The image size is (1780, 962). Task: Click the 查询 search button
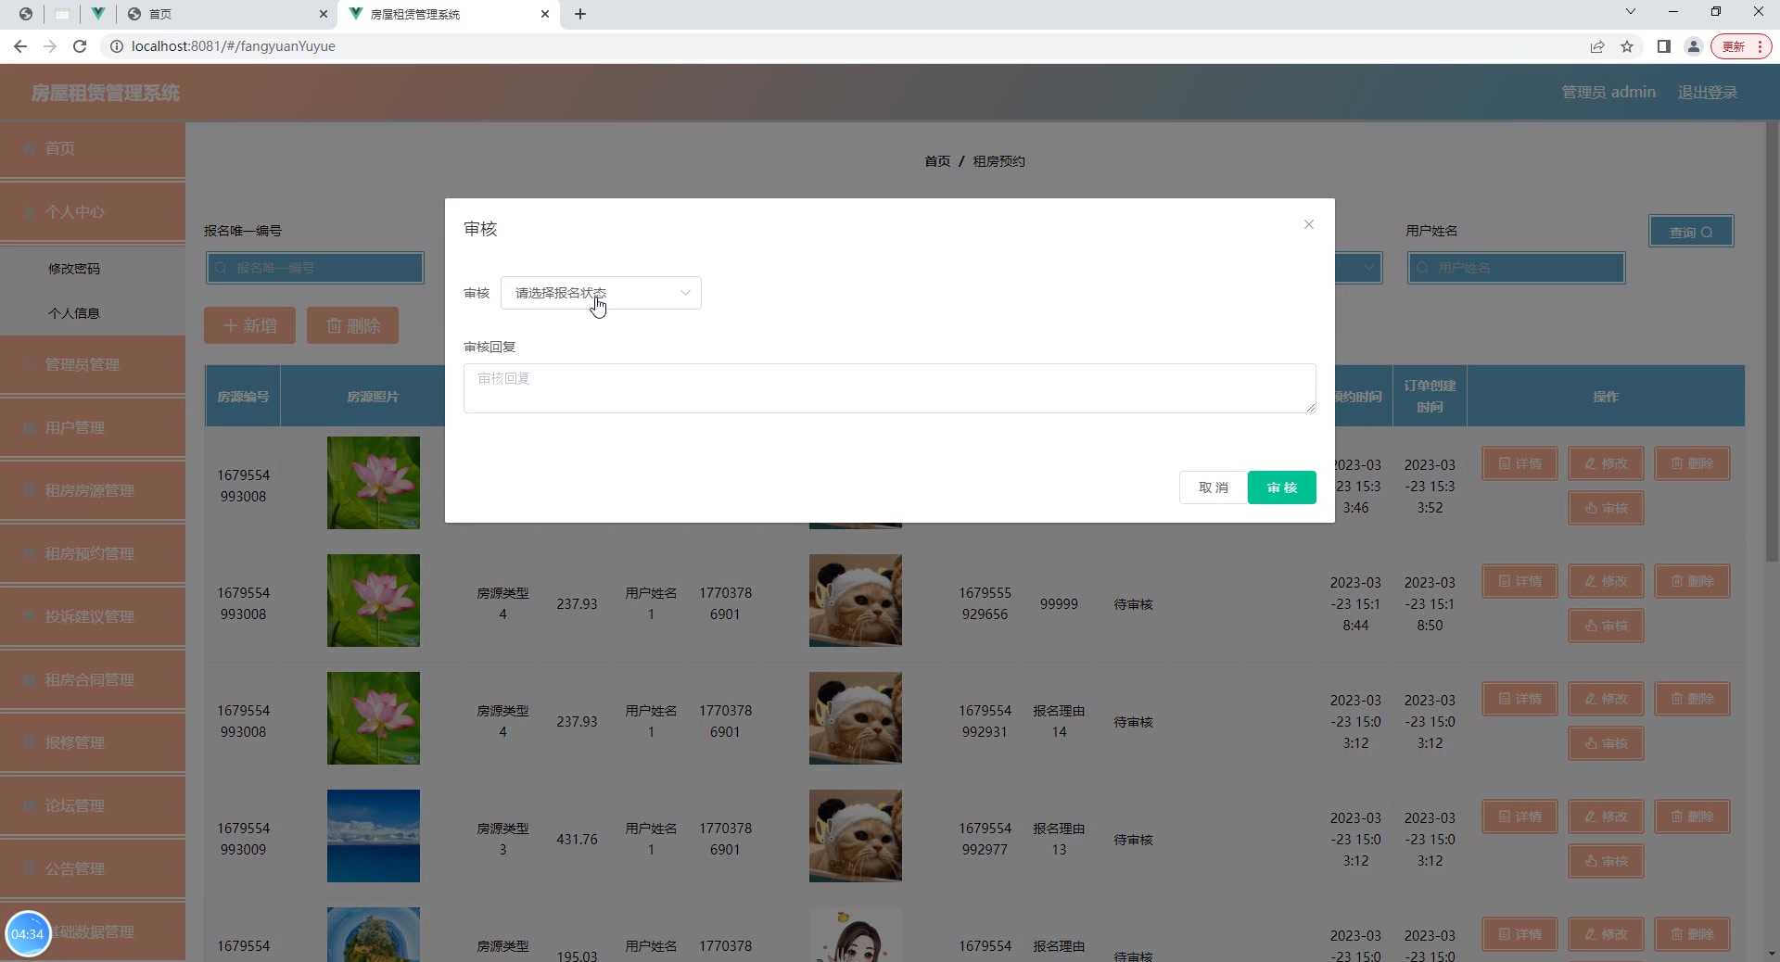click(x=1691, y=232)
